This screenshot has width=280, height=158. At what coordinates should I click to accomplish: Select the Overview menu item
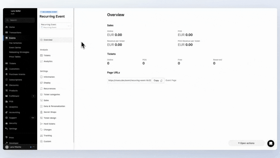(x=48, y=40)
